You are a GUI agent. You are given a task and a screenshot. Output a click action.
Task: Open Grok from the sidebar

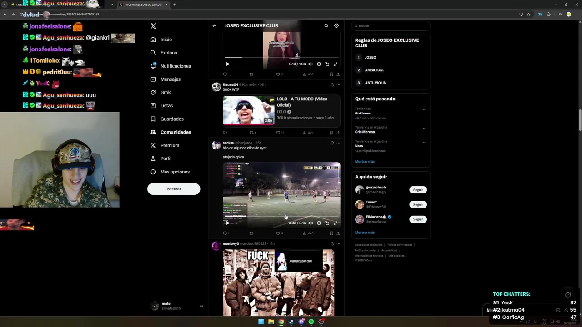pos(161,92)
